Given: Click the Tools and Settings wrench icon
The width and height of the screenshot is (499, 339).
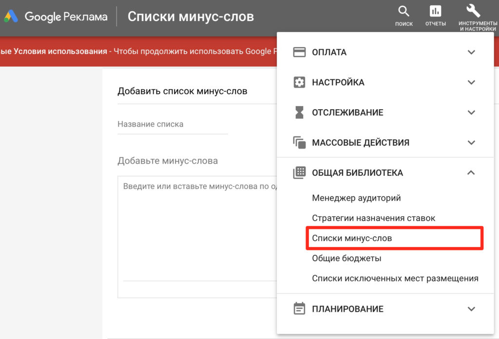Looking at the screenshot, I should (x=473, y=11).
